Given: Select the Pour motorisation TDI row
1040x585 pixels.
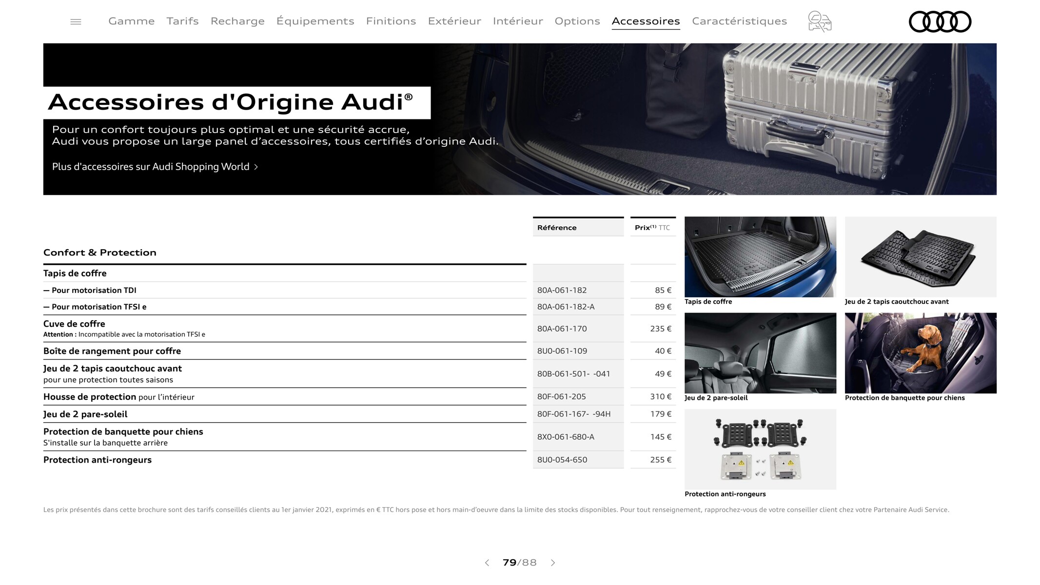Looking at the screenshot, I should pos(285,290).
